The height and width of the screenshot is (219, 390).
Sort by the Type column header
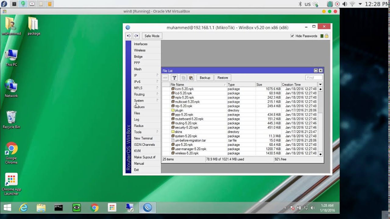click(x=241, y=85)
